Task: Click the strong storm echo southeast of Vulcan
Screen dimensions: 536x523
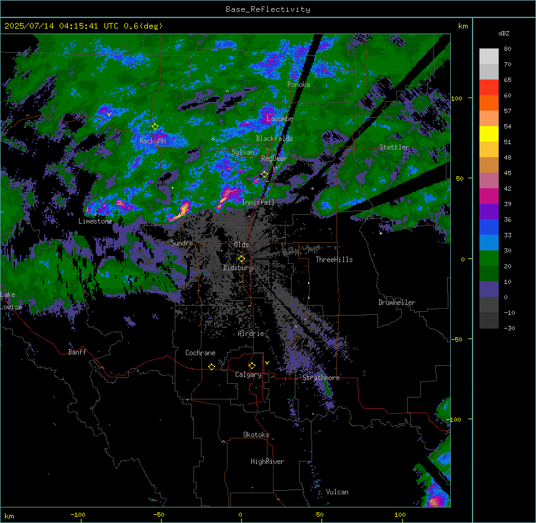Action: (x=434, y=501)
